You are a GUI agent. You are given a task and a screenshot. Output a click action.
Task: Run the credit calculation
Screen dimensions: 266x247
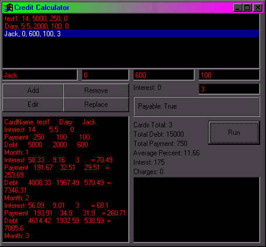234,133
